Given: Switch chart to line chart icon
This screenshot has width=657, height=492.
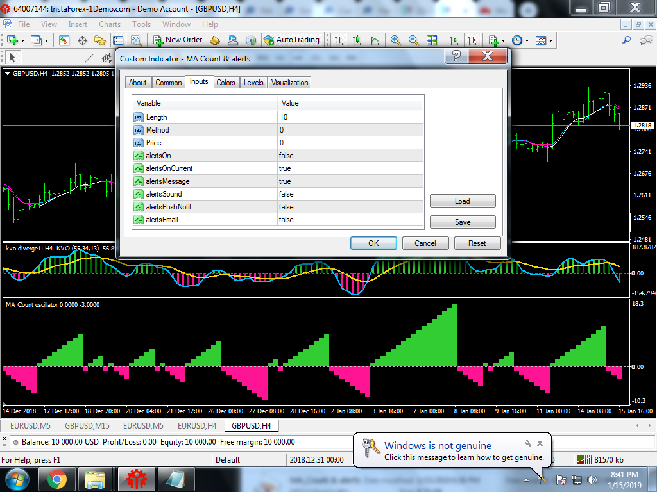Looking at the screenshot, I should pos(375,40).
